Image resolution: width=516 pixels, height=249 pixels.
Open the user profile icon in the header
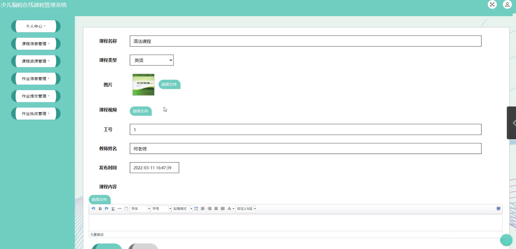[507, 5]
